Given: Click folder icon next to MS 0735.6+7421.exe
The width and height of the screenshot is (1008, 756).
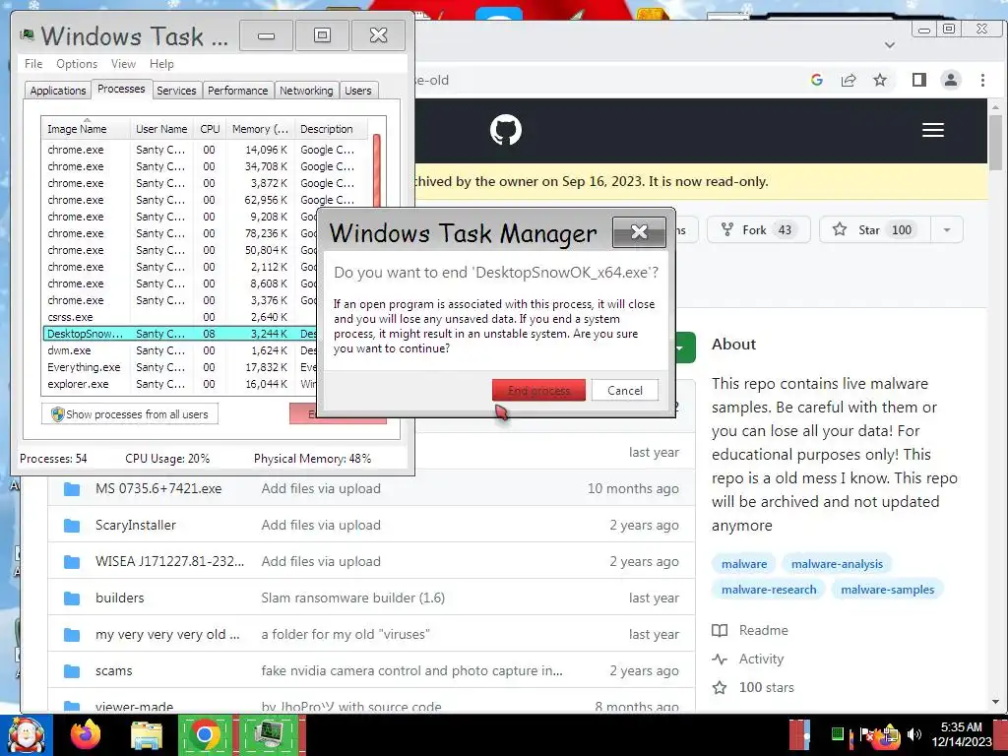Looking at the screenshot, I should point(72,489).
